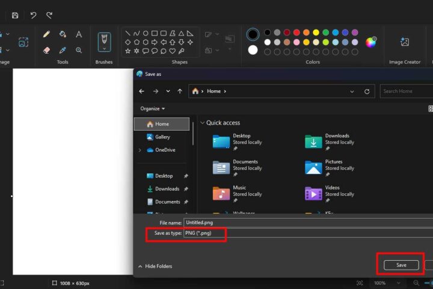Image resolution: width=433 pixels, height=289 pixels.
Task: Redo the action in Paint
Action: click(49, 15)
